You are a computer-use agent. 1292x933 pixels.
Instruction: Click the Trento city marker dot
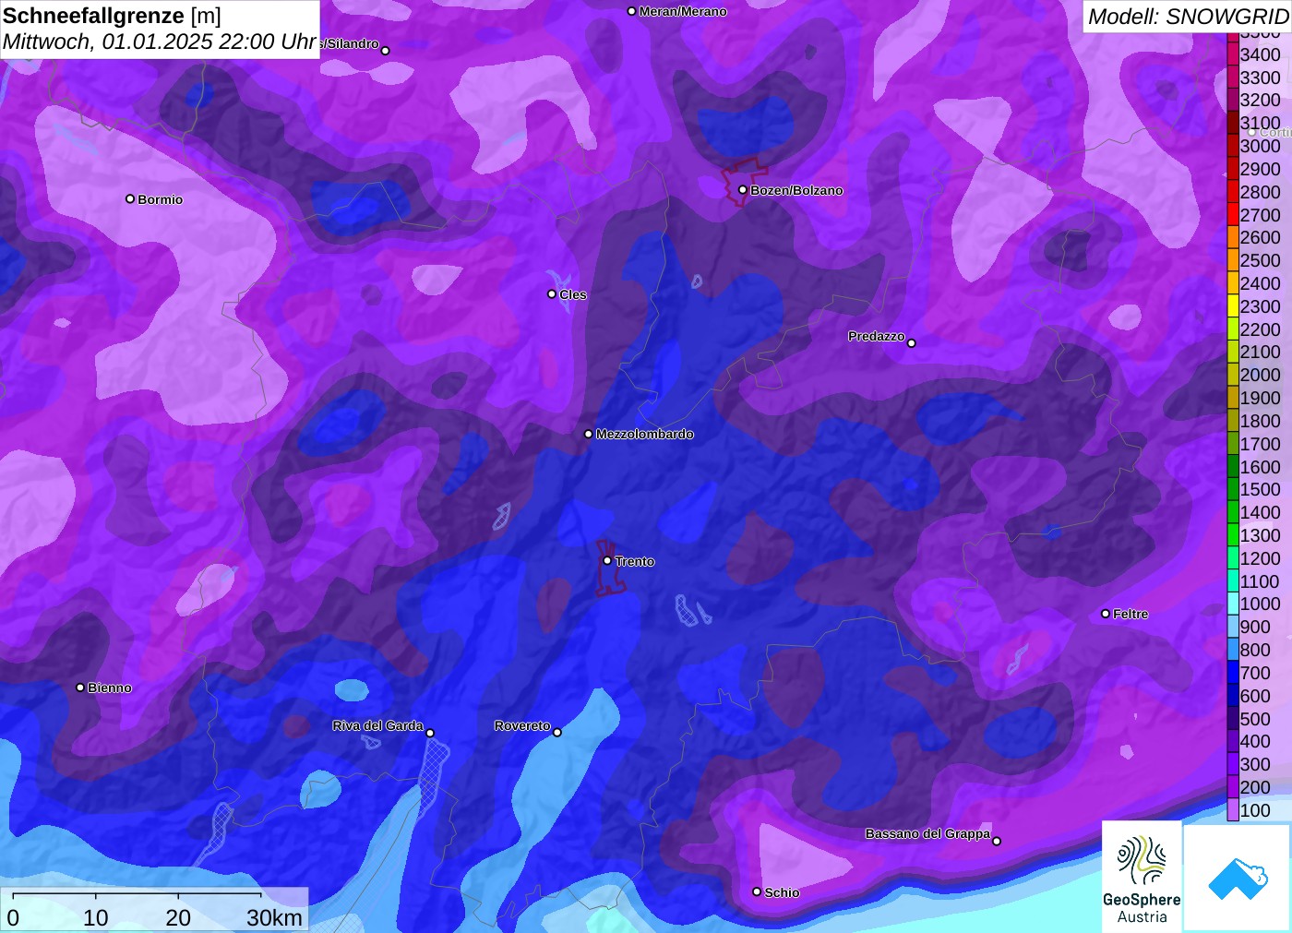(607, 560)
